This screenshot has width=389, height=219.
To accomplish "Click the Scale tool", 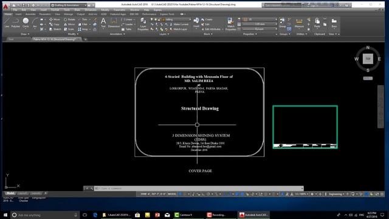I will pyautogui.click(x=69, y=29).
